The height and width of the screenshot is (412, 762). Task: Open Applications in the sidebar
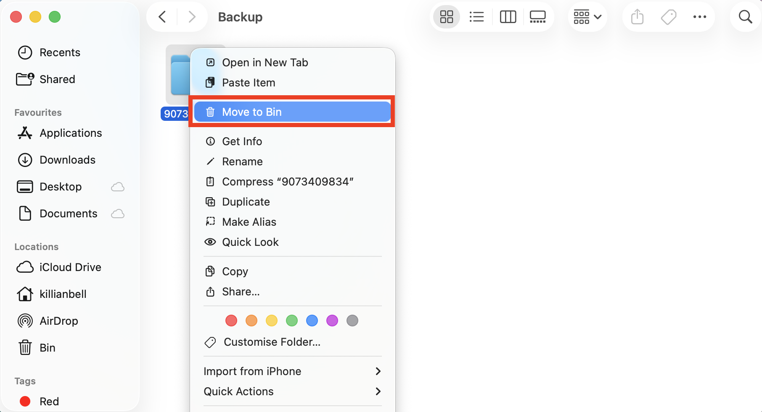point(71,133)
